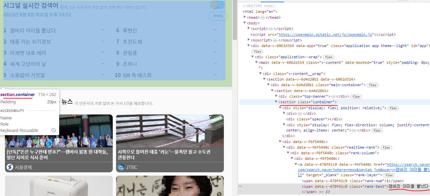Collapse the main-container div node

click(268, 85)
